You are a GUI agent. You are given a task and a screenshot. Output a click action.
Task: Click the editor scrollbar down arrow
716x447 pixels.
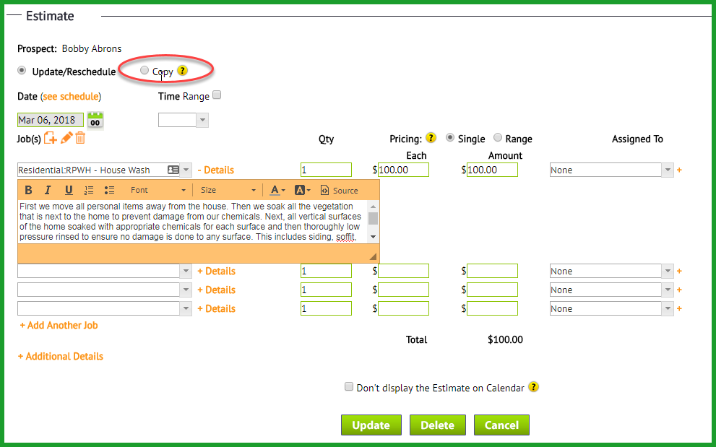pos(373,237)
